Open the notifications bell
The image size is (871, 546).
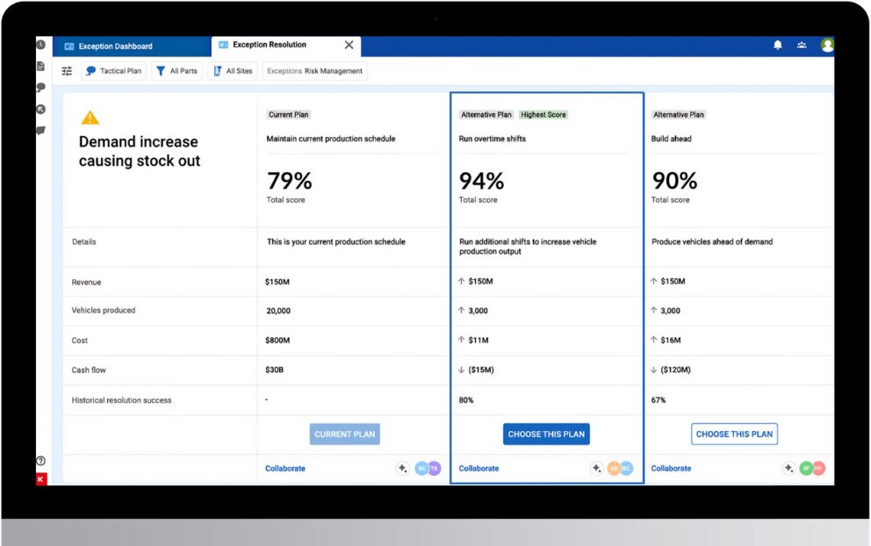click(x=777, y=46)
